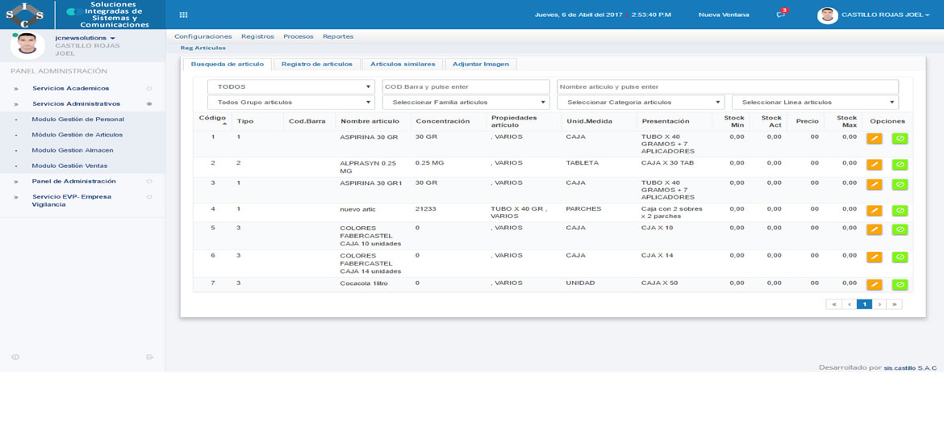Screen dimensions: 944x436
Task: Click the logout icon at sidebar bottom
Action: coord(149,357)
